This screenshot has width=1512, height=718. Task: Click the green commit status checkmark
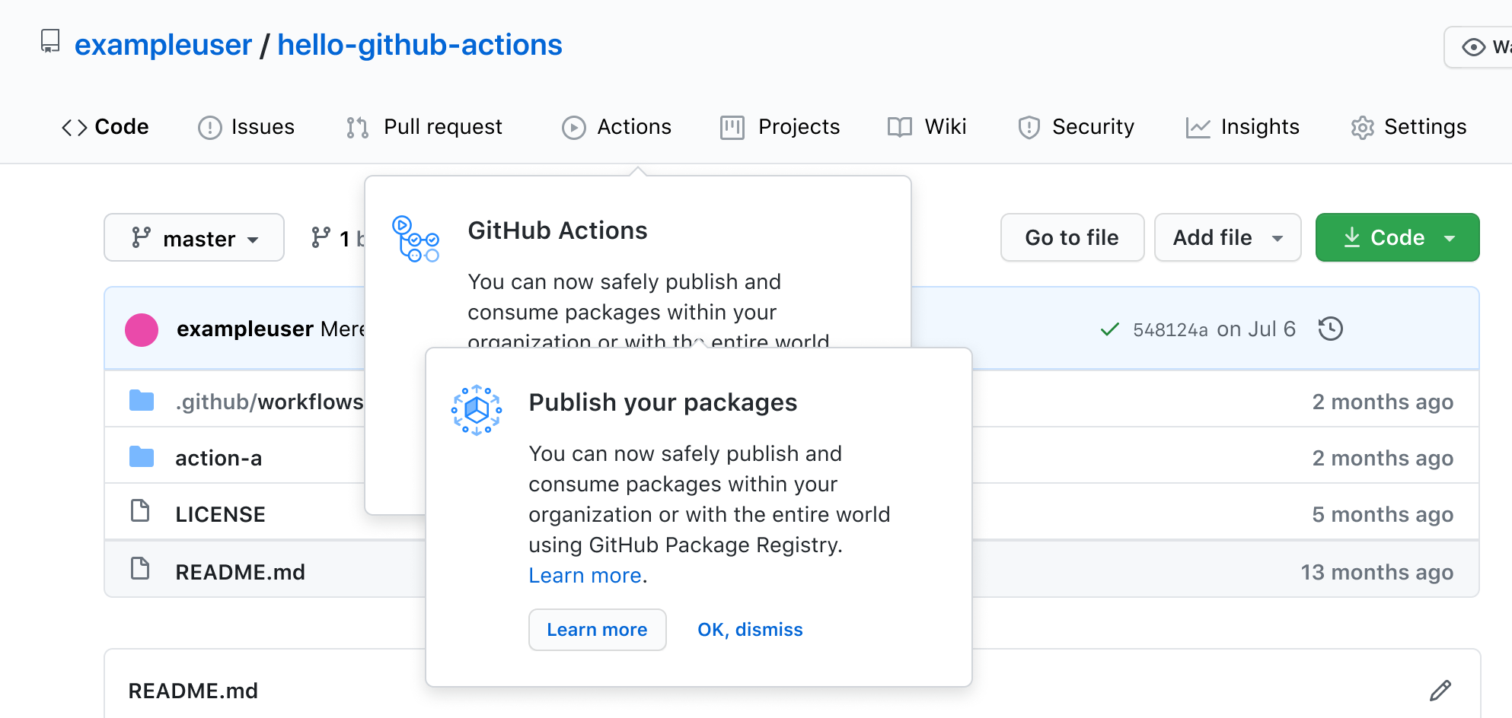click(1110, 329)
